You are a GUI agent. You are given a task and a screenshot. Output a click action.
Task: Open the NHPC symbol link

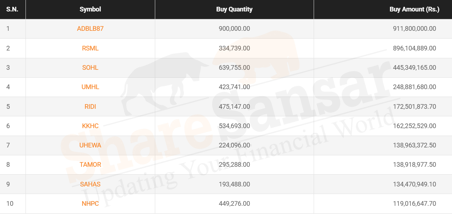90,204
